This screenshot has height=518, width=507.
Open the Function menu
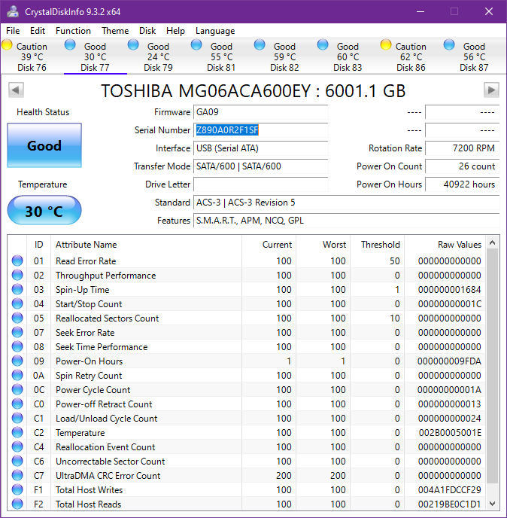[x=73, y=31]
